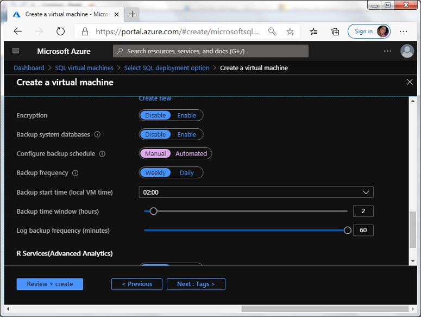
Task: Go to SQL virtual machines breadcrumb
Action: click(x=84, y=68)
